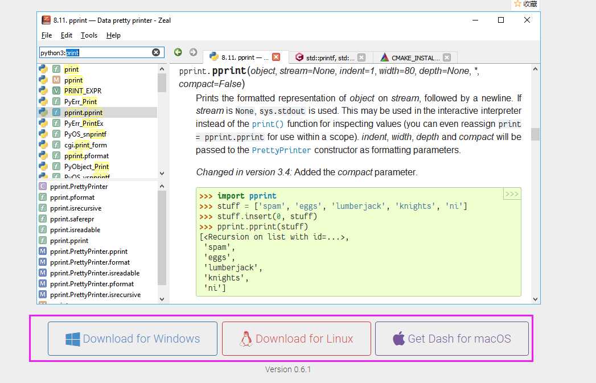The width and height of the screenshot is (596, 383).
Task: Open the Tools menu
Action: [x=89, y=35]
